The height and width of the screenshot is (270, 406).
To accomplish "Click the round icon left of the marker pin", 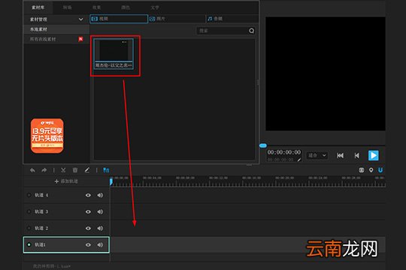I will pyautogui.click(x=362, y=170).
